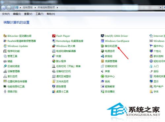
Task: Open Windows CardSpace icon
Action: 102,41
